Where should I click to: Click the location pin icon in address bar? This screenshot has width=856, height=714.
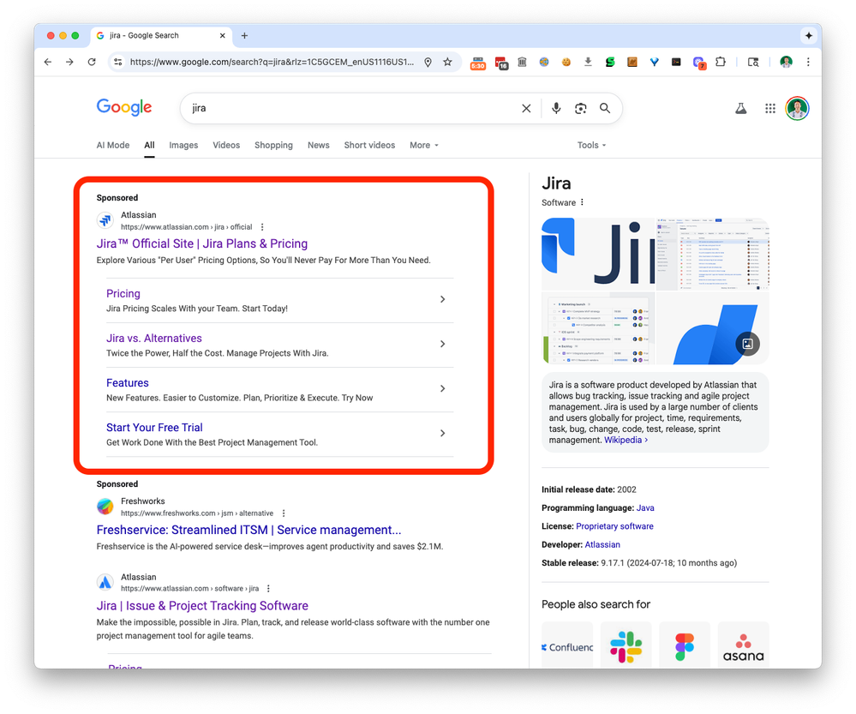point(428,63)
